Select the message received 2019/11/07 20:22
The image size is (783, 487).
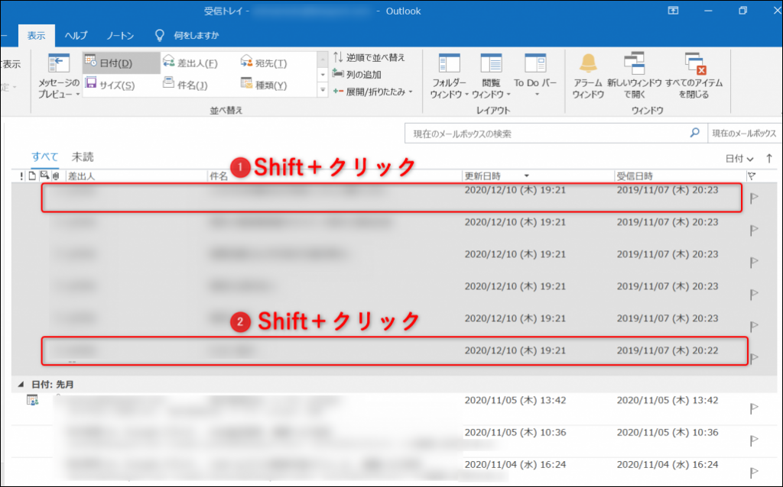395,351
